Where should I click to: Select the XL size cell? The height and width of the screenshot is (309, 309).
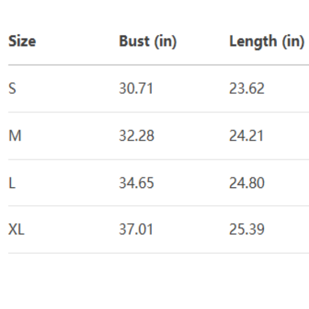click(x=16, y=230)
